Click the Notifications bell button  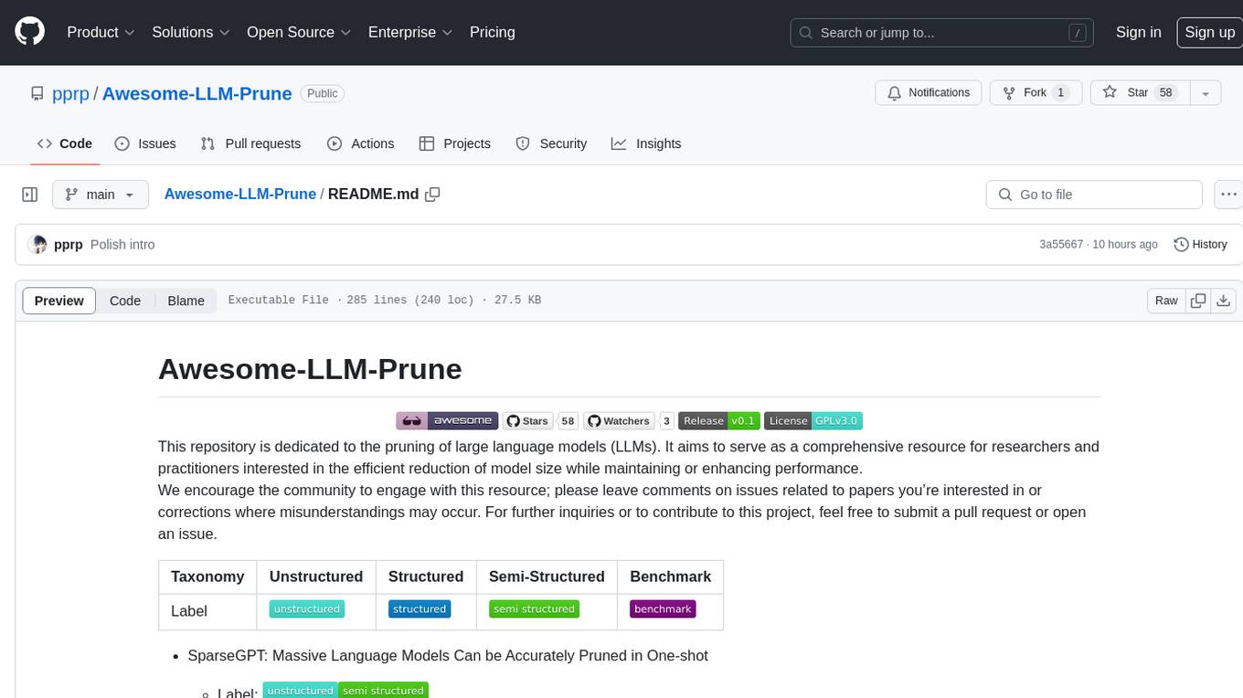pyautogui.click(x=929, y=93)
